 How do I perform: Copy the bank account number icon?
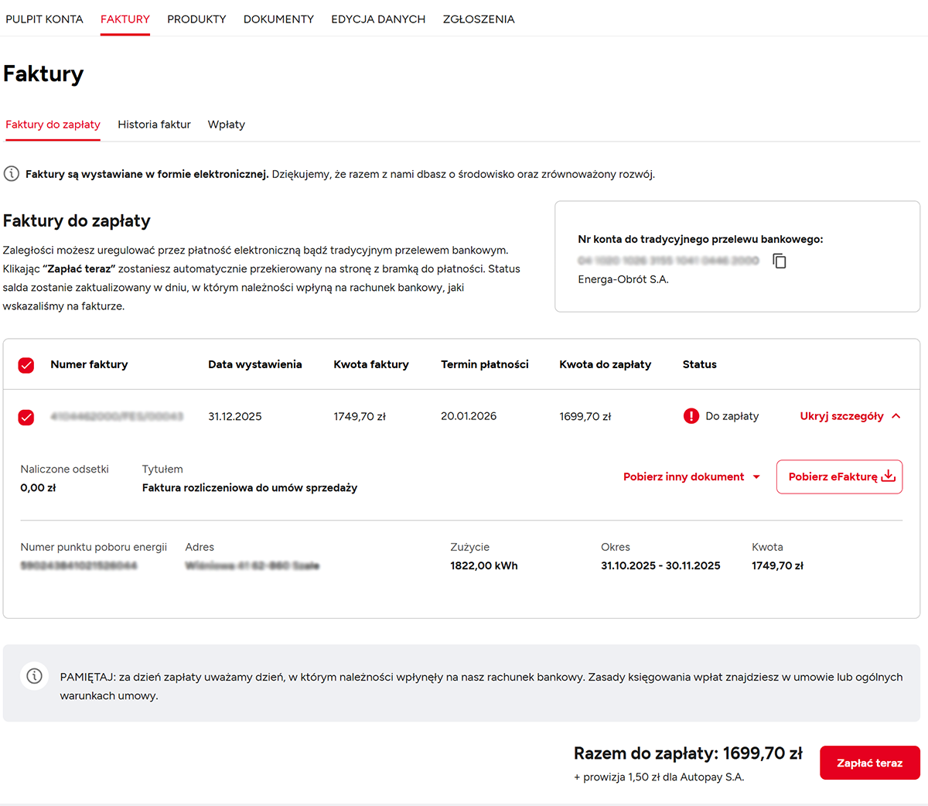point(780,261)
